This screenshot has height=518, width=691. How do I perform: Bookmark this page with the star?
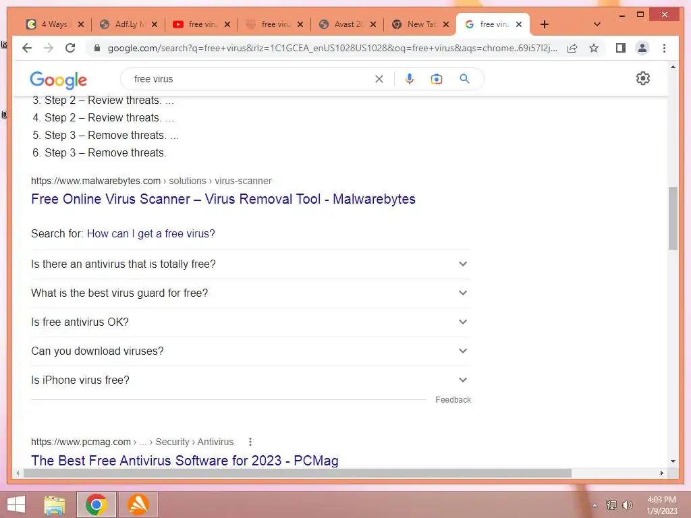pyautogui.click(x=594, y=48)
